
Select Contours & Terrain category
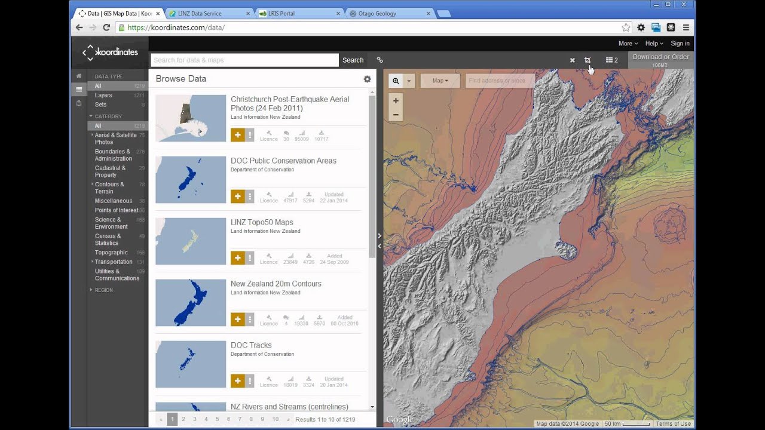tap(110, 188)
